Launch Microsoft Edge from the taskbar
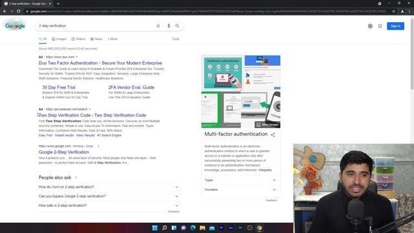The height and width of the screenshot is (233, 414). coord(193,228)
